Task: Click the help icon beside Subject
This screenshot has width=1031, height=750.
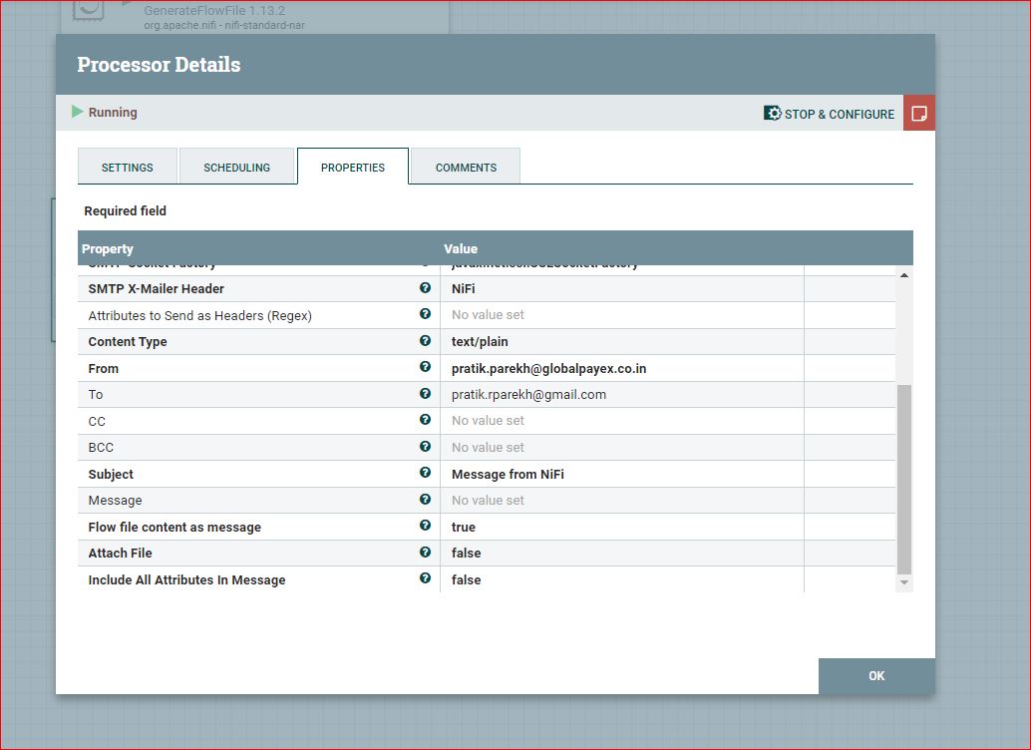Action: coord(425,474)
